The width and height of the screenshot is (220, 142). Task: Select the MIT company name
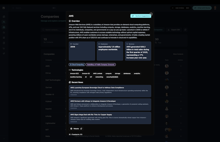pyautogui.click(x=47, y=130)
